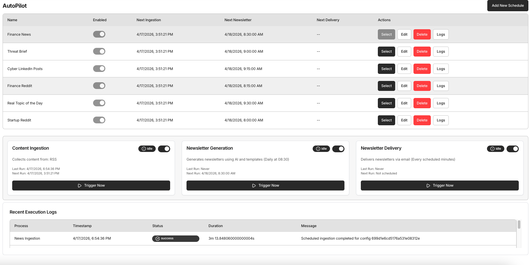
Task: Click the idle status badge in Content Ingestion
Action: coord(147,149)
